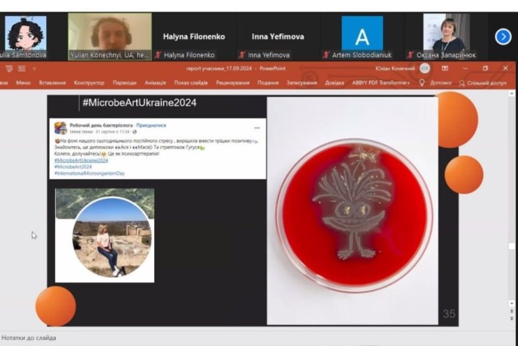
Task: Click the #MicrobeArtUkraine2024 hashtag link in post
Action: coord(81,160)
